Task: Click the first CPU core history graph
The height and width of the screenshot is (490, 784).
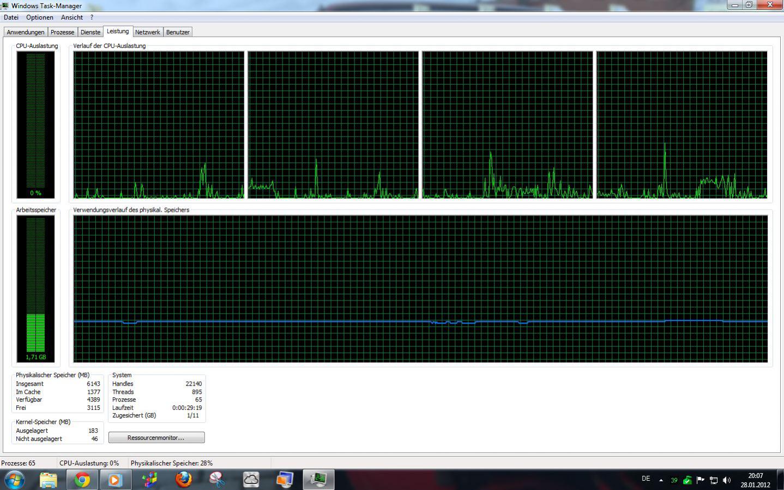Action: (x=159, y=125)
